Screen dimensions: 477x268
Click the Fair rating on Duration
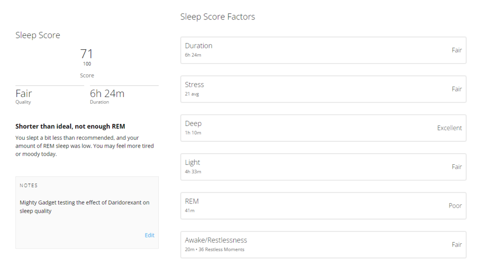(457, 50)
